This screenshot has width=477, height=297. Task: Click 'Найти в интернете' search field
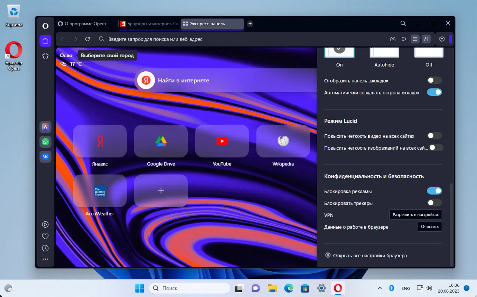point(225,80)
